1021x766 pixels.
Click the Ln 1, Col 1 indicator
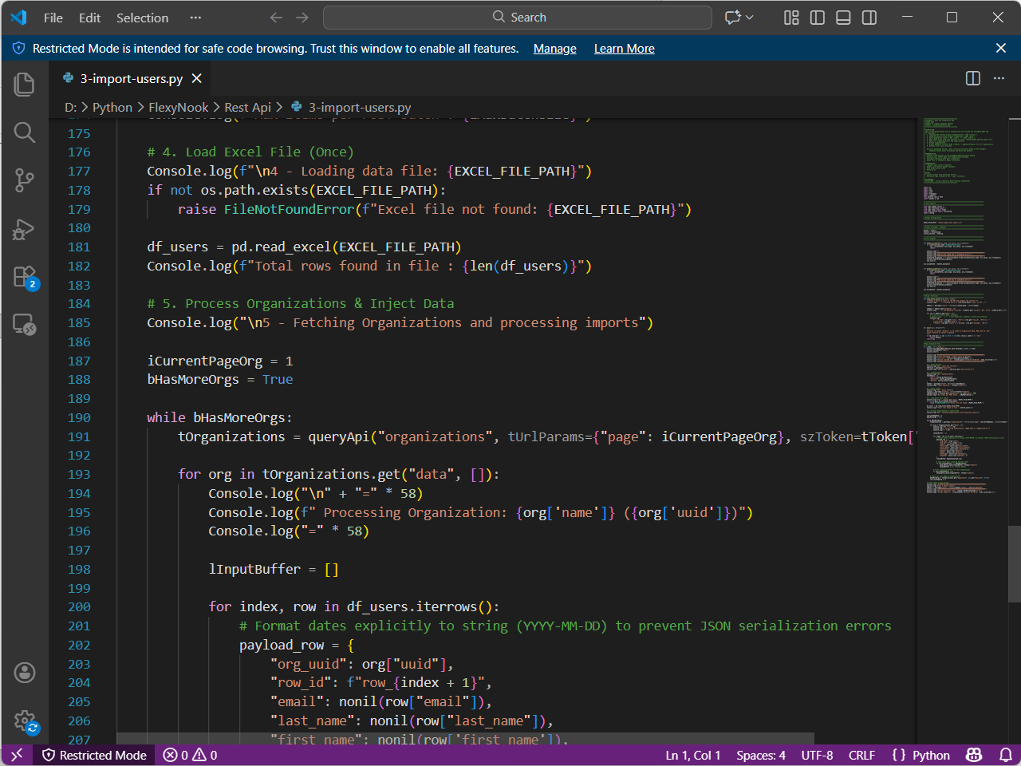coord(693,755)
